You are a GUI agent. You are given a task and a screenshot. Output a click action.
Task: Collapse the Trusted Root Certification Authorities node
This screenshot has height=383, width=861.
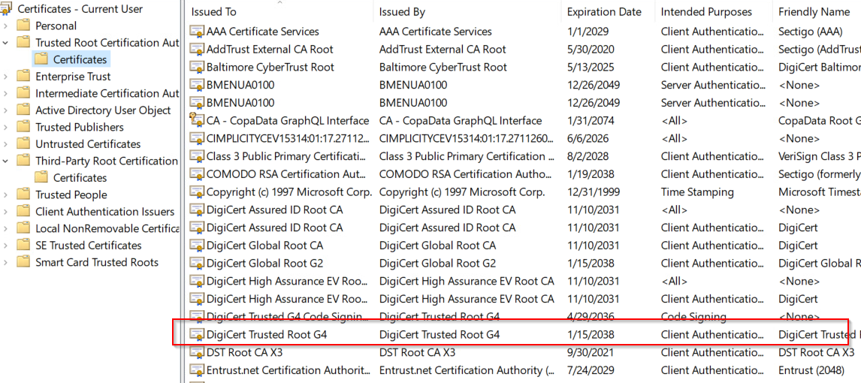5,42
